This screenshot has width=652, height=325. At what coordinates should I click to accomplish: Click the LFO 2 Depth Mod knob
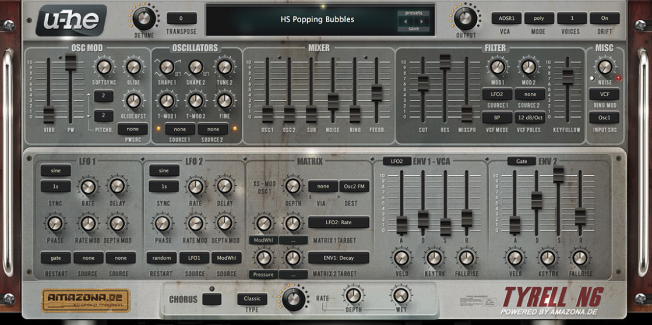point(224,223)
